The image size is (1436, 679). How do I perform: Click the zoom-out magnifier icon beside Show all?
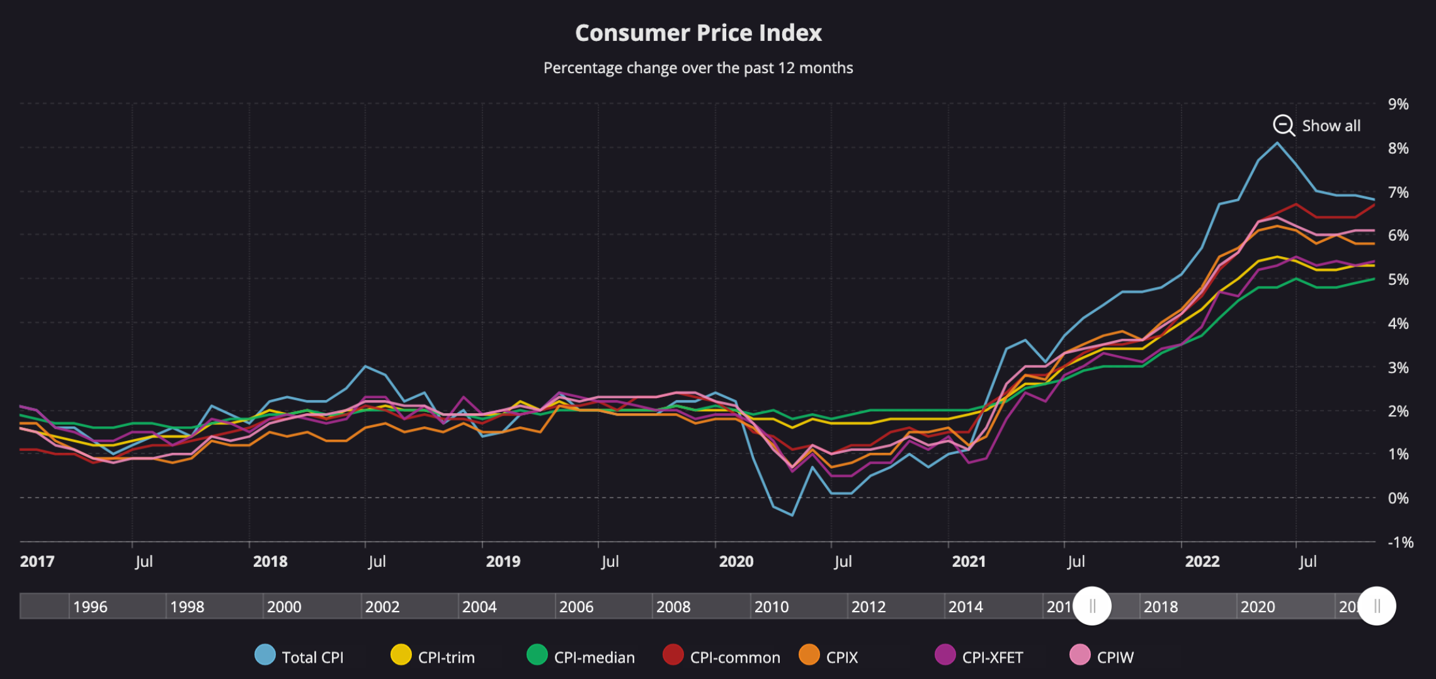[x=1283, y=125]
